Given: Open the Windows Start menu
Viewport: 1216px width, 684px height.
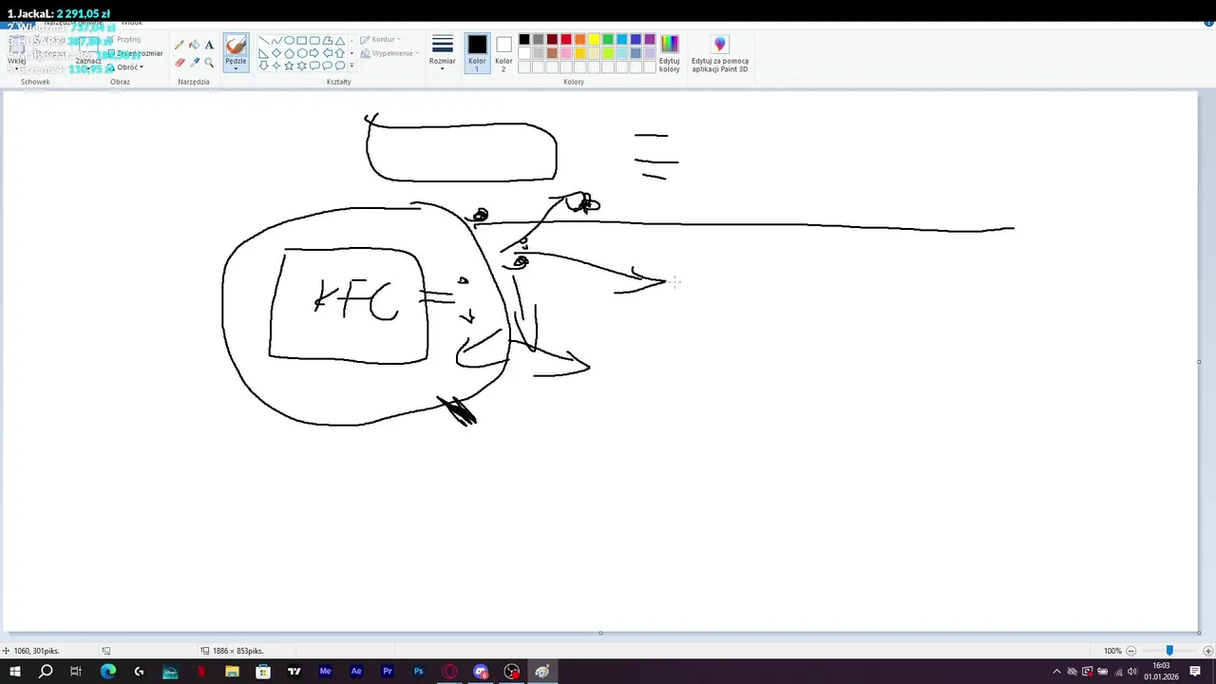Looking at the screenshot, I should [15, 672].
